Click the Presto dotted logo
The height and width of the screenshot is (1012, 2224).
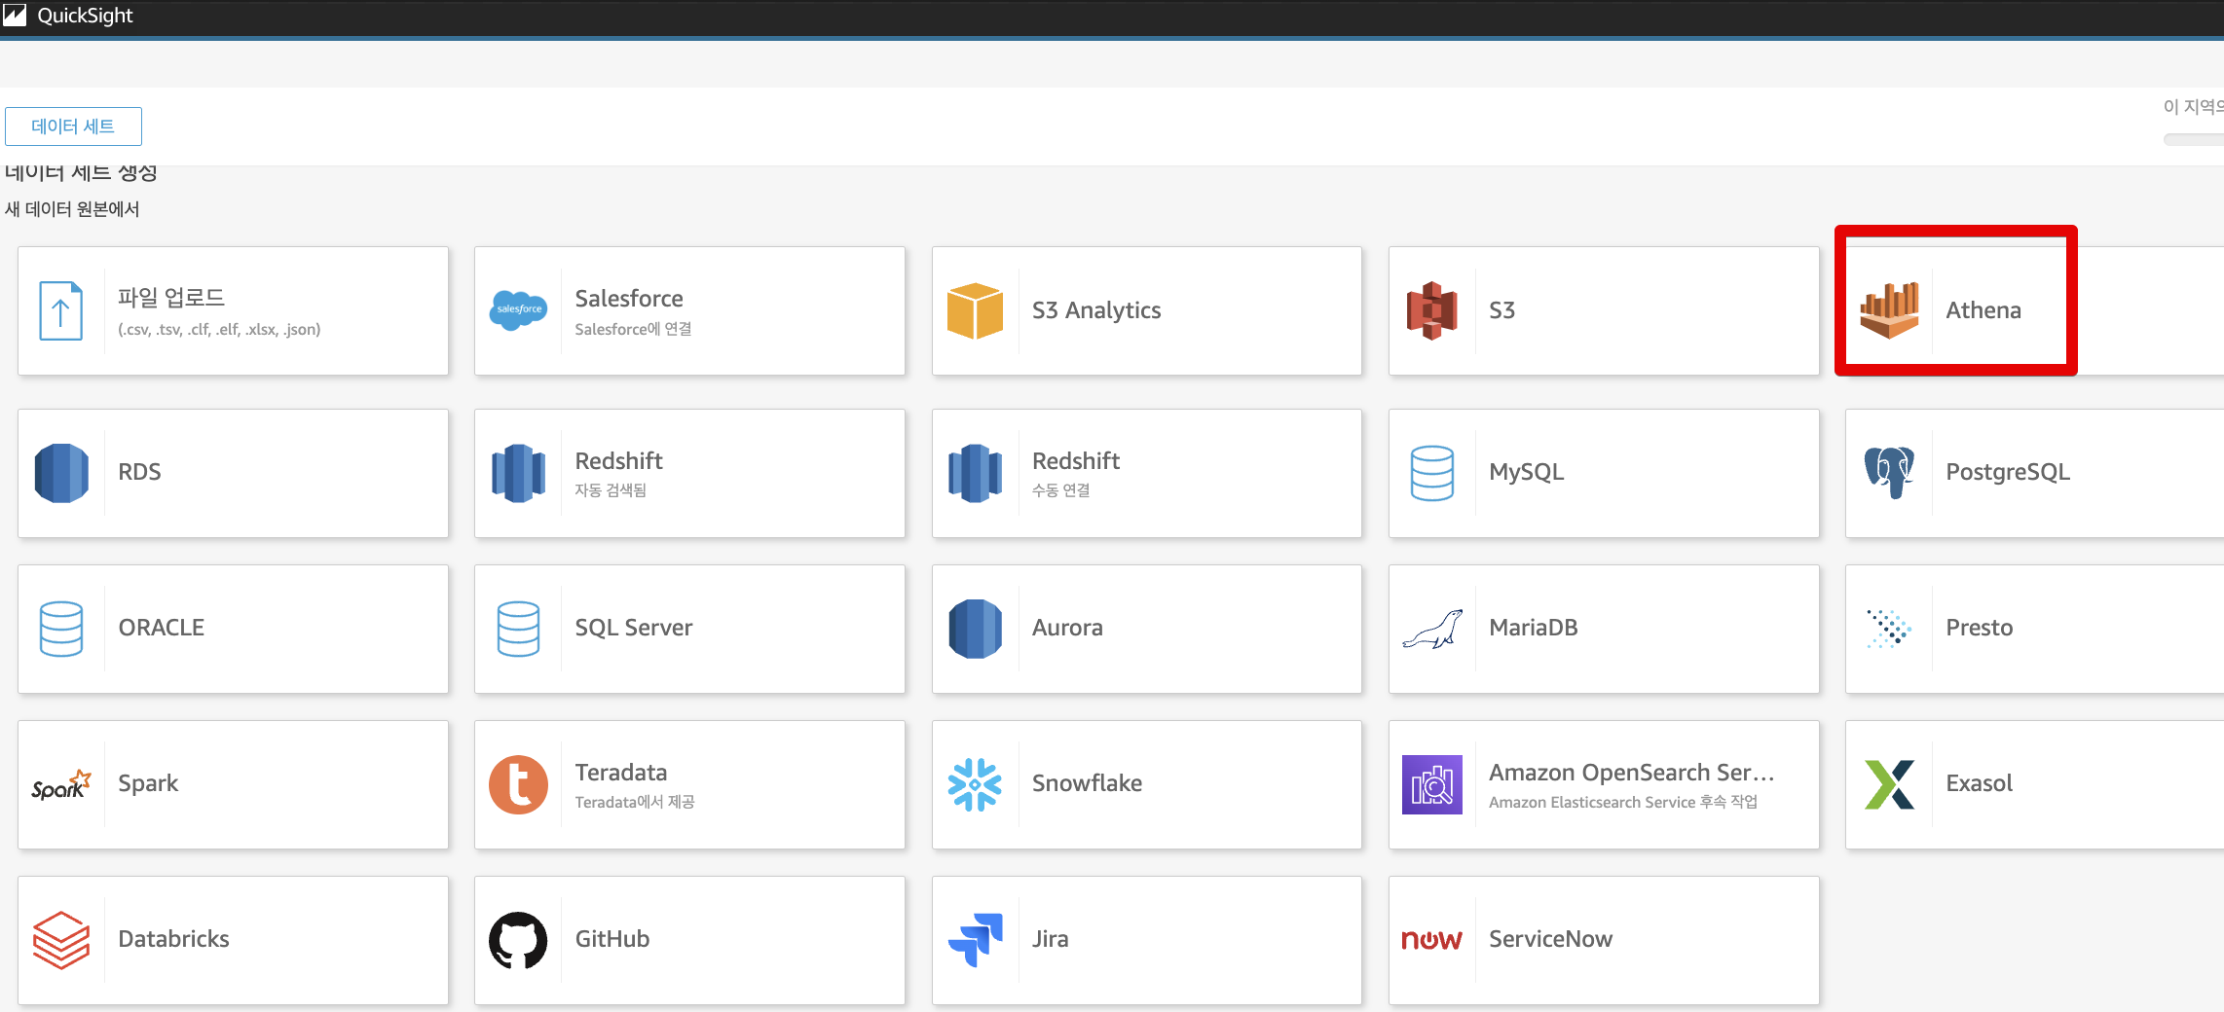[1889, 629]
